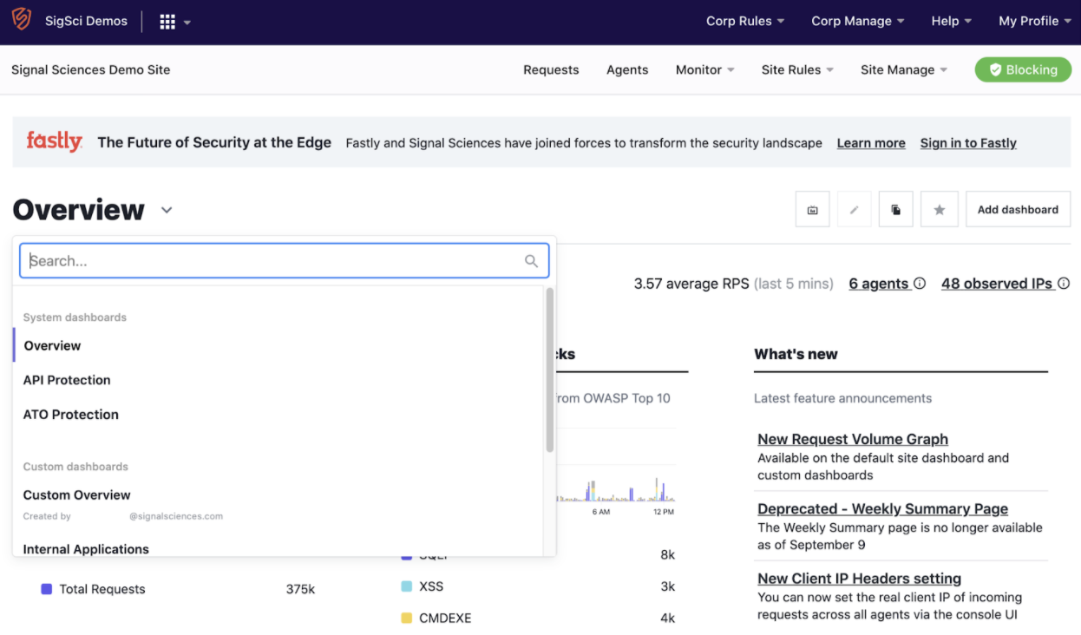
Task: Expand the Overview dashboard chevron
Action: (x=167, y=210)
